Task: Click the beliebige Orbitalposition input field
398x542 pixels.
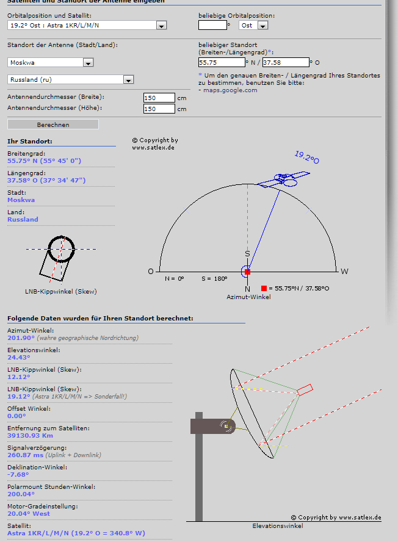Action: pyautogui.click(x=212, y=25)
